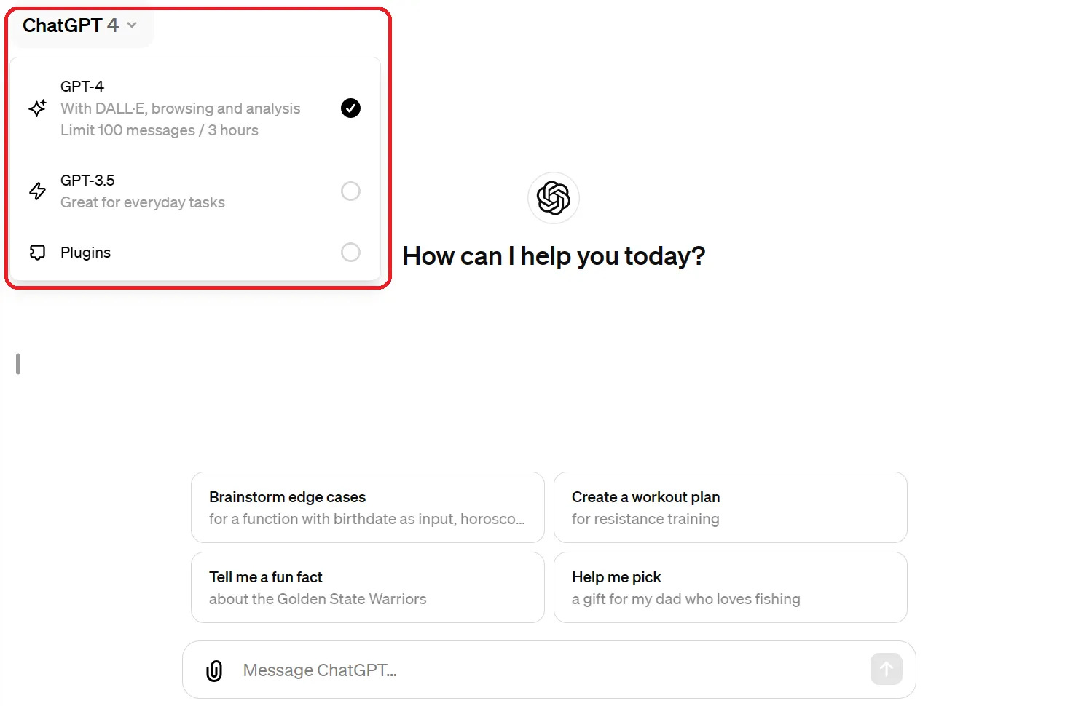Click the chevron next to ChatGPT 4
The width and height of the screenshot is (1065, 706).
point(132,25)
